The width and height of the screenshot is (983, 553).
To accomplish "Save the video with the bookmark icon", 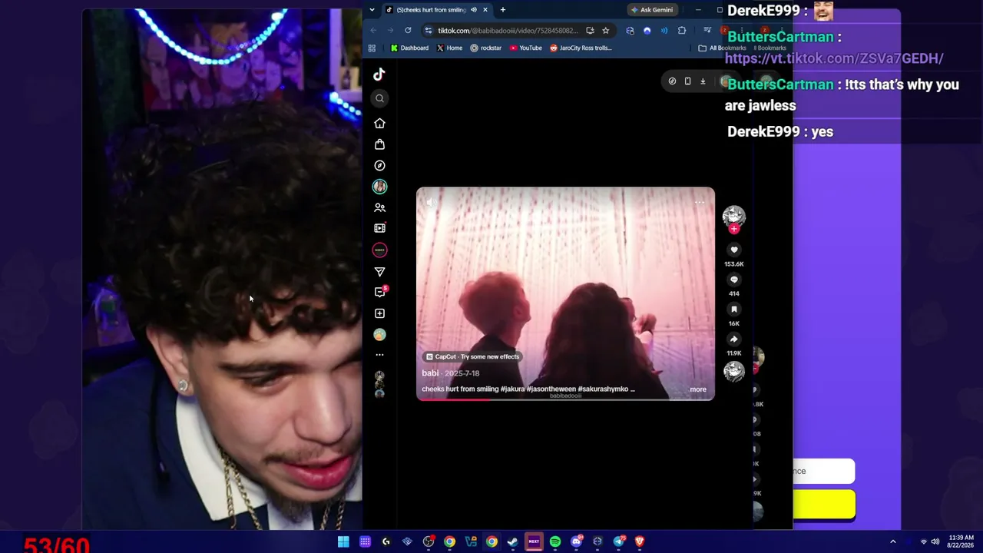I will [734, 310].
